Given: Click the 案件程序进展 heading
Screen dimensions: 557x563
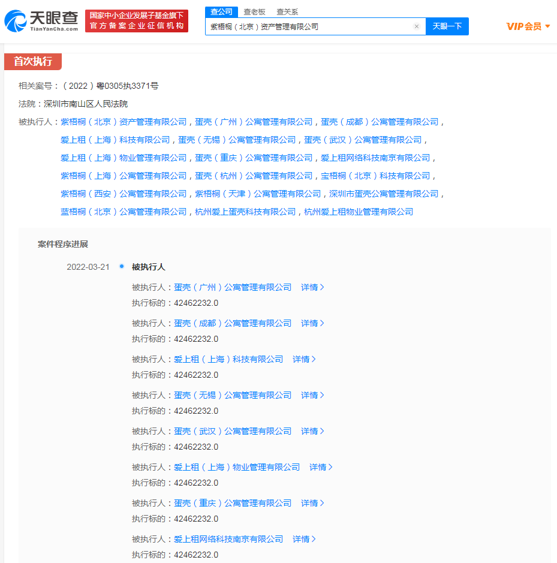Looking at the screenshot, I should pyautogui.click(x=63, y=244).
